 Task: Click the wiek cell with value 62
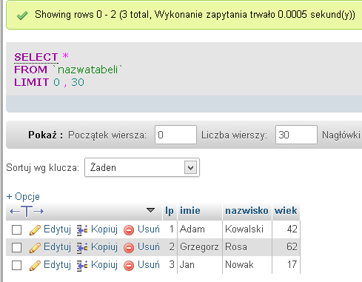pyautogui.click(x=286, y=247)
